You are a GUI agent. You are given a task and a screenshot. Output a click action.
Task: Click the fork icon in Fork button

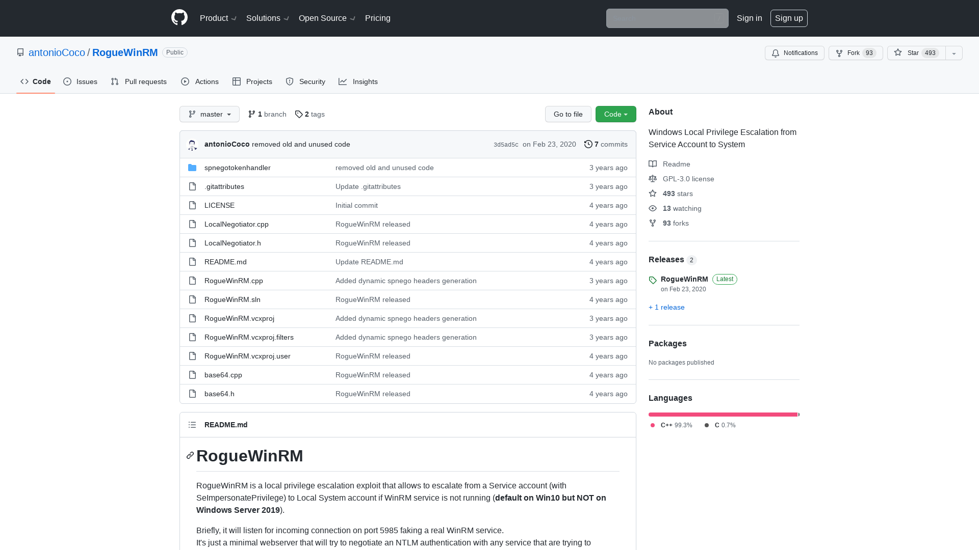click(x=839, y=53)
